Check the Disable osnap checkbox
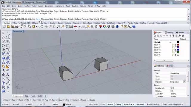The height and width of the screenshot is (107, 191). [88, 100]
